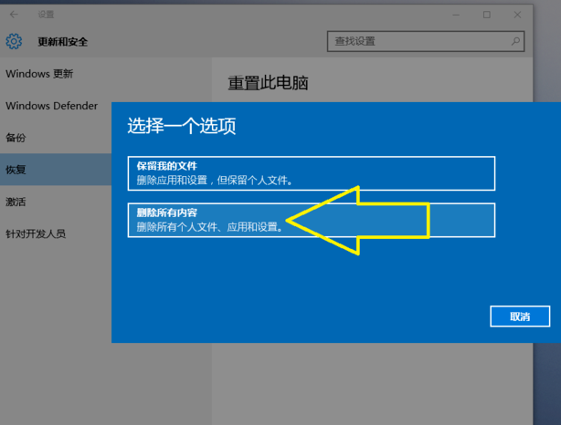Switch to 针对开发人员 settings
This screenshot has width=561, height=425.
coord(36,233)
